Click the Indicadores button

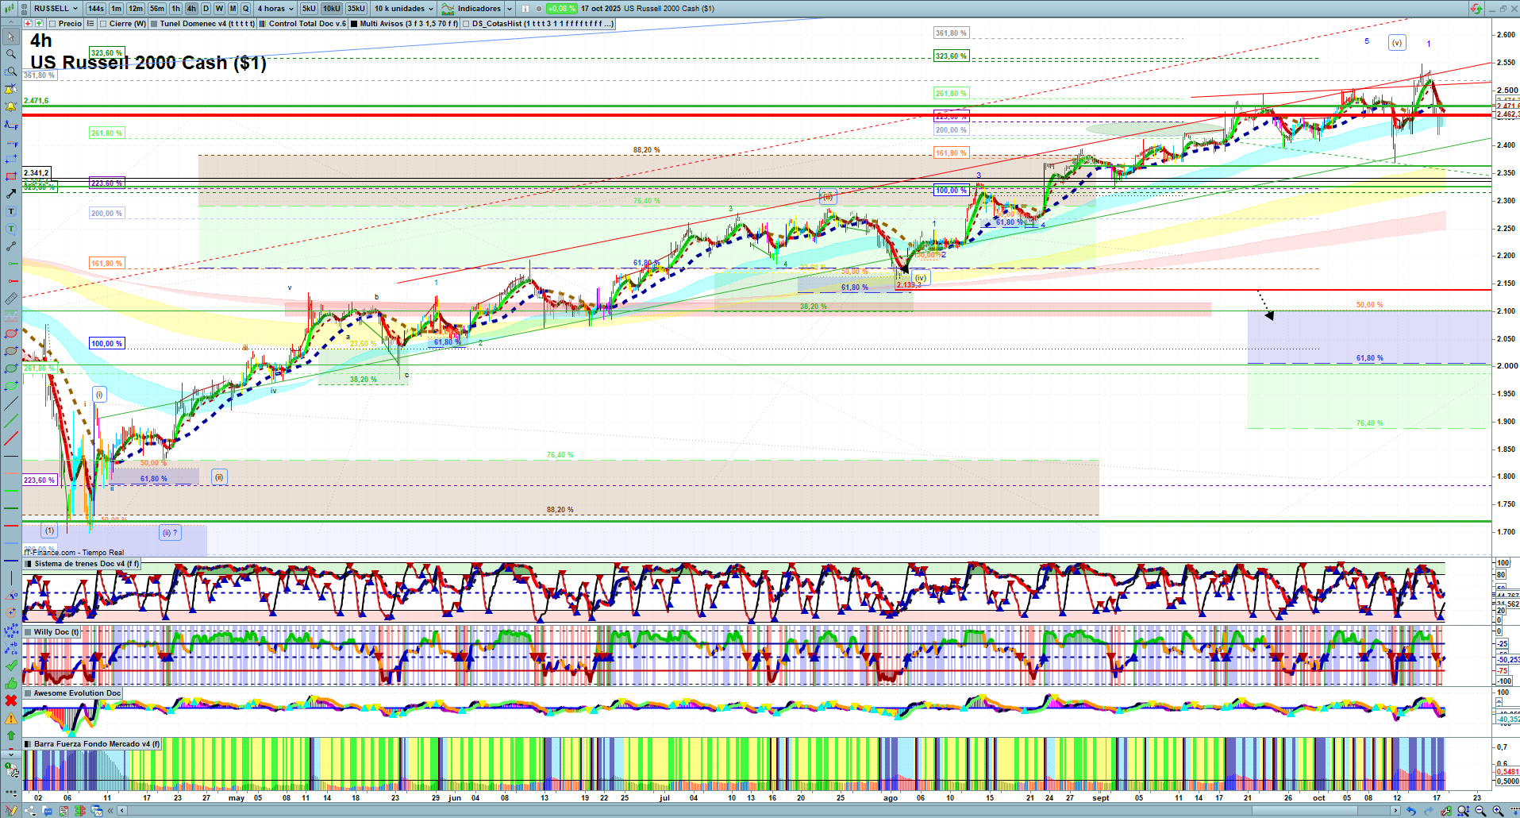(x=478, y=9)
